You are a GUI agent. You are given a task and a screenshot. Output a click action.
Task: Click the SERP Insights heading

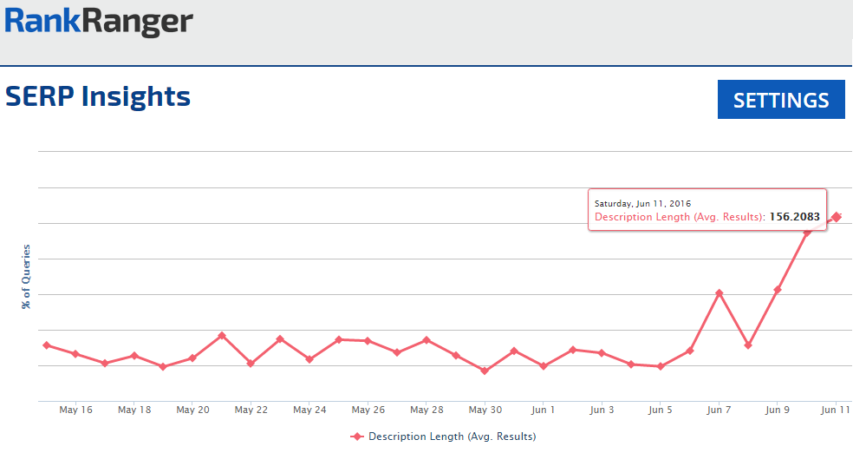98,96
